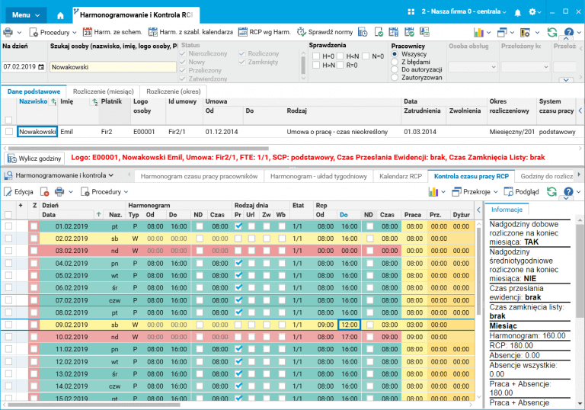Switch to the Rozliczenie (miesiąc) tab
Screen dimensions: 585x410
pyautogui.click(x=104, y=91)
